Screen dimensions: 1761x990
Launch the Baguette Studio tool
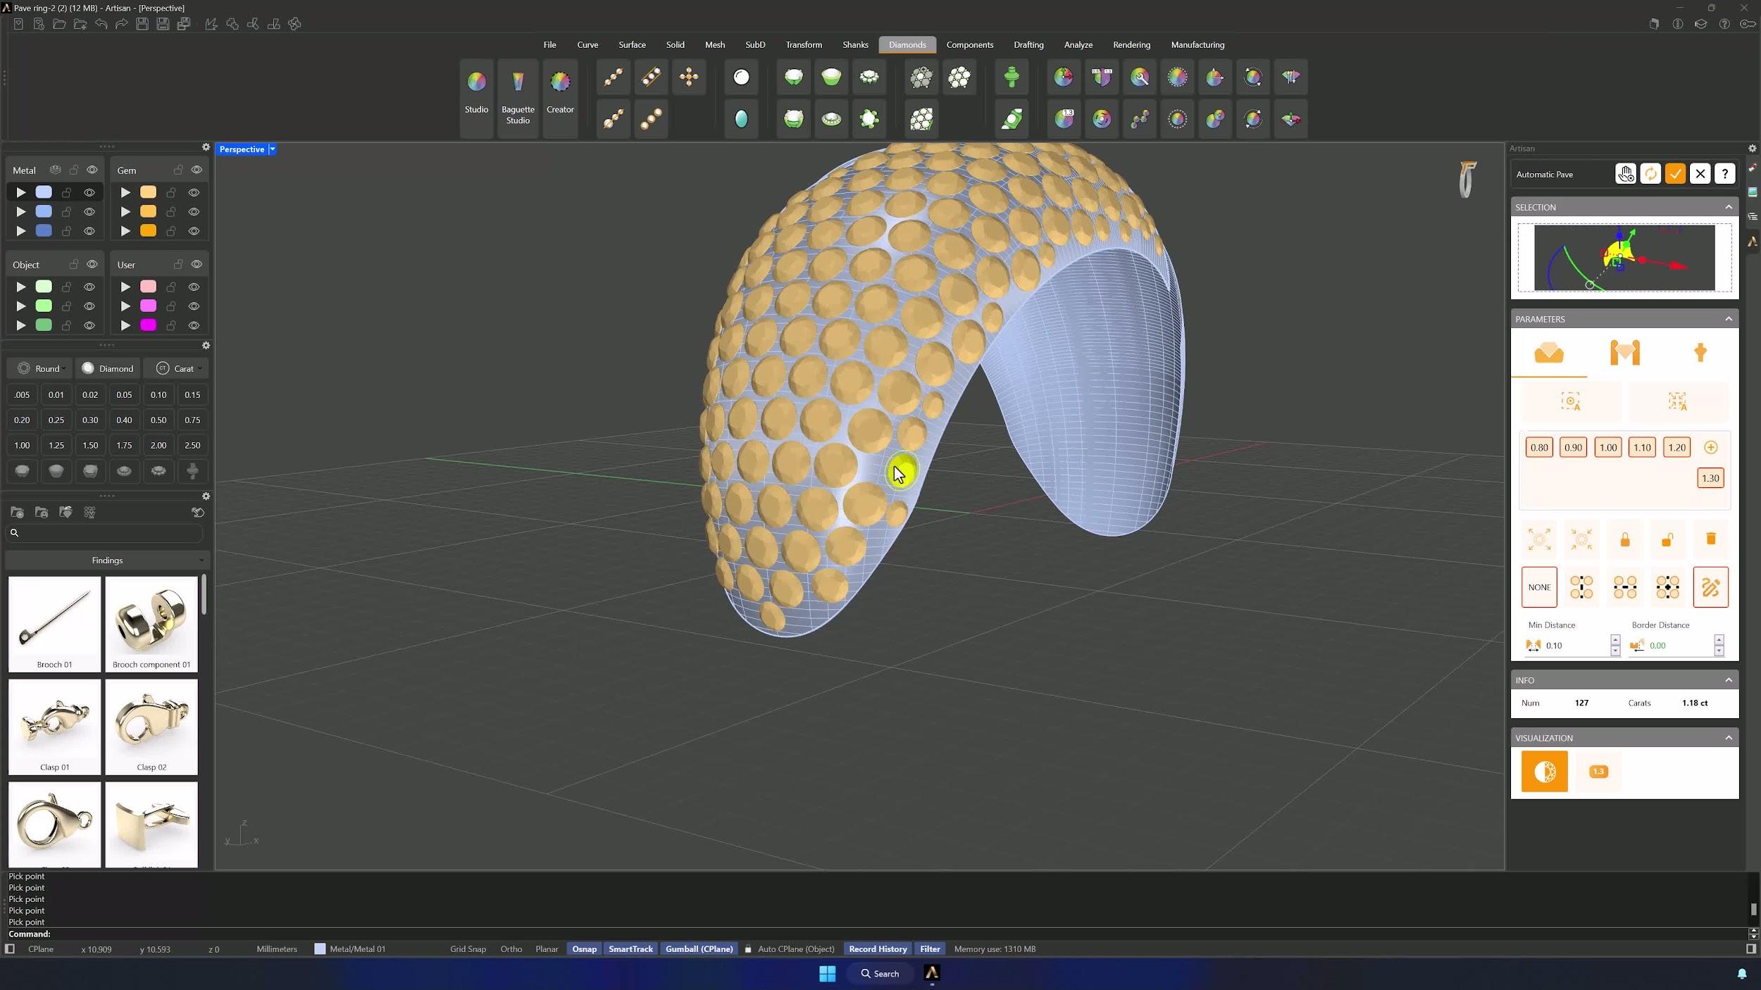pos(518,97)
